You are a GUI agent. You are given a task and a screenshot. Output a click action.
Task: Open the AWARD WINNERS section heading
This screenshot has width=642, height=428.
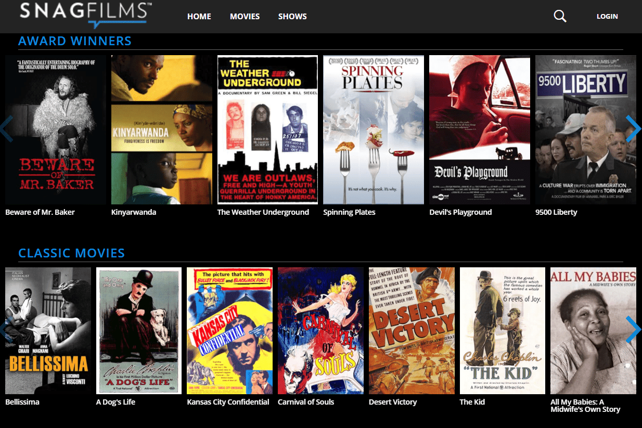click(74, 41)
